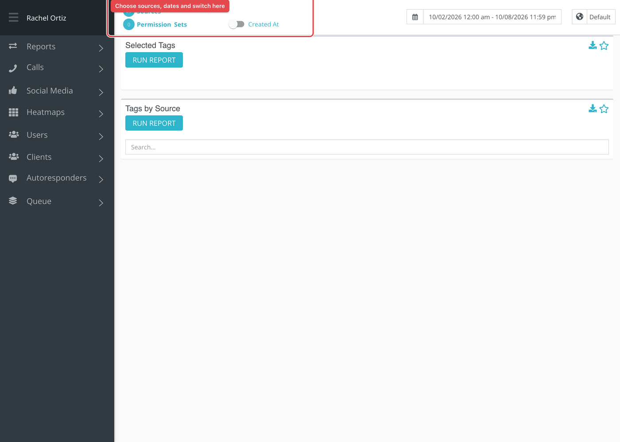Open the calendar icon beside date range
Screen dimensions: 620x442
(415, 17)
